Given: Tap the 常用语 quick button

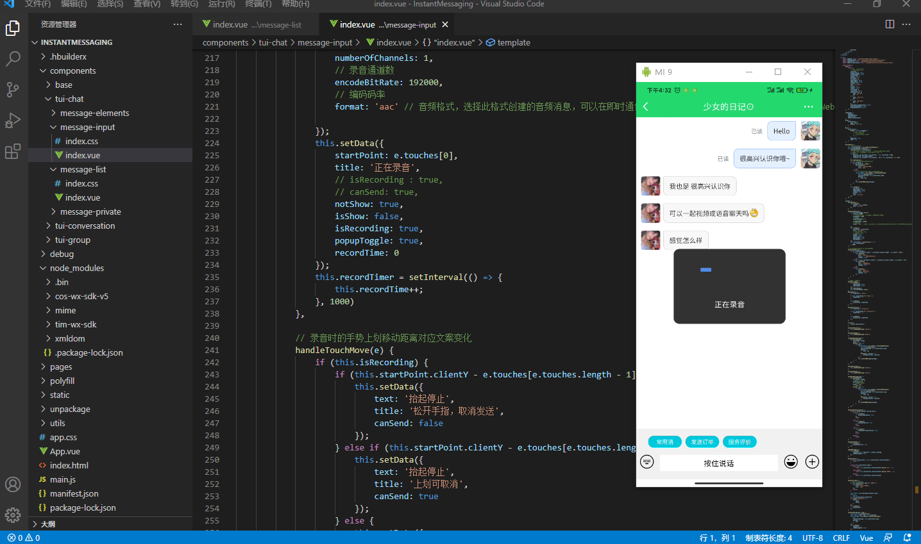Looking at the screenshot, I should coord(665,441).
